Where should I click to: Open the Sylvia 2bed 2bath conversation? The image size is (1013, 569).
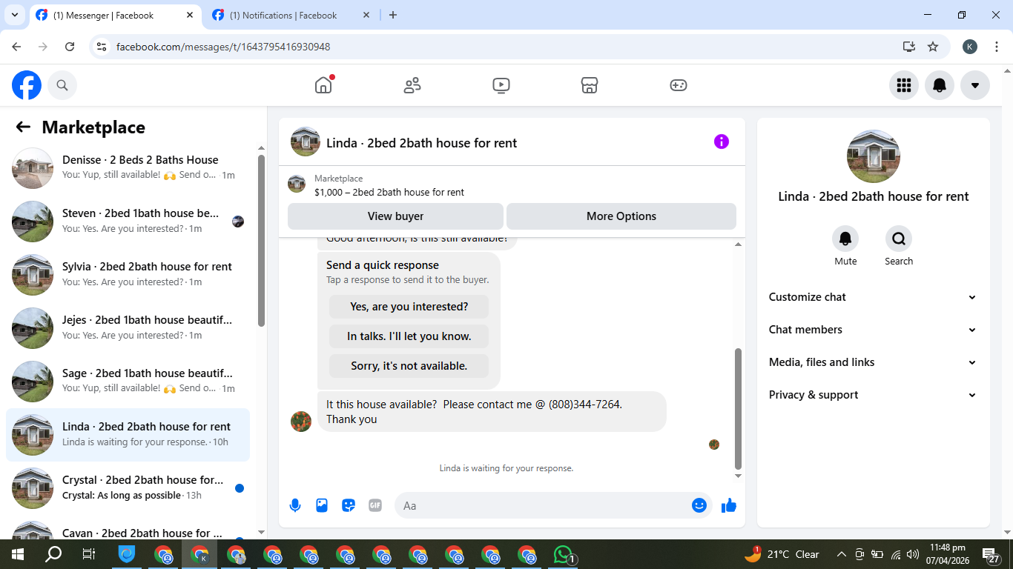(128, 275)
